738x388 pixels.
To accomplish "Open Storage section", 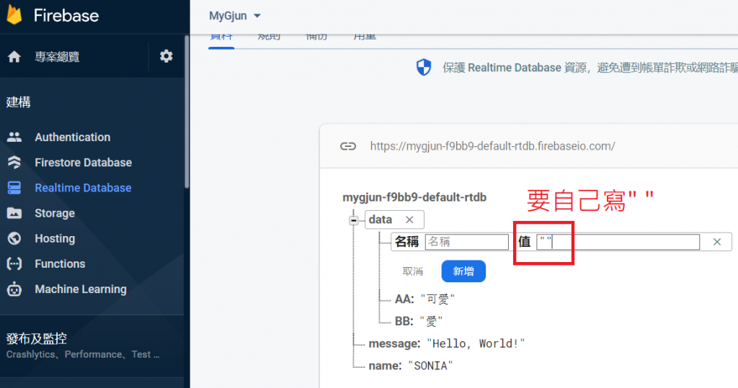I will (55, 213).
